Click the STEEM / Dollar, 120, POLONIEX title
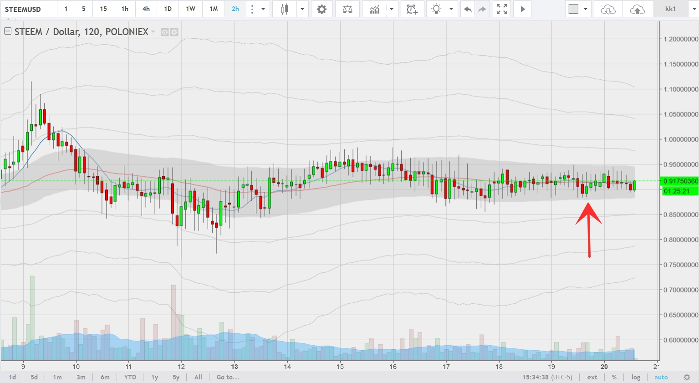Screen dimensions: 699x383 point(82,32)
